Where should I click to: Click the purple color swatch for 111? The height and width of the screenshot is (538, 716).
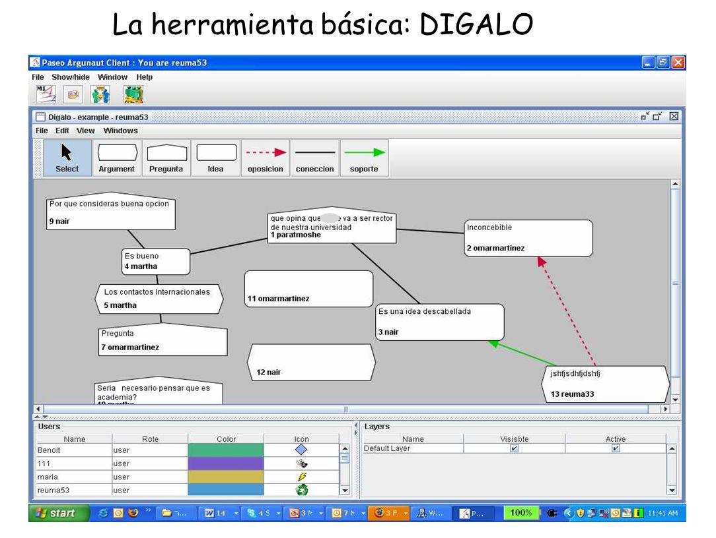(x=226, y=463)
